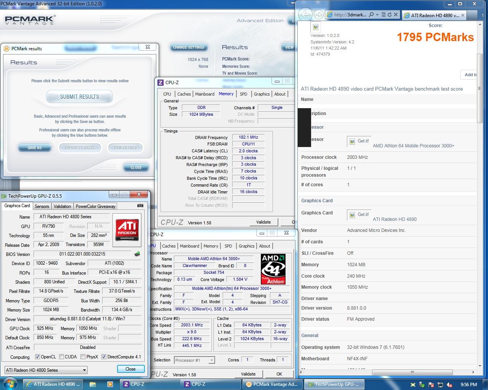Click the AMD Athlon 64 logo in CPU-Z
The width and height of the screenshot is (488, 390).
point(273,269)
